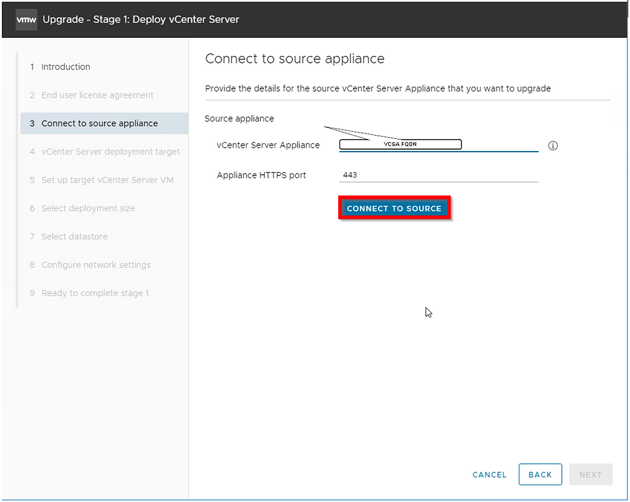Click the Connect to Source button
The image size is (630, 502).
tap(394, 208)
